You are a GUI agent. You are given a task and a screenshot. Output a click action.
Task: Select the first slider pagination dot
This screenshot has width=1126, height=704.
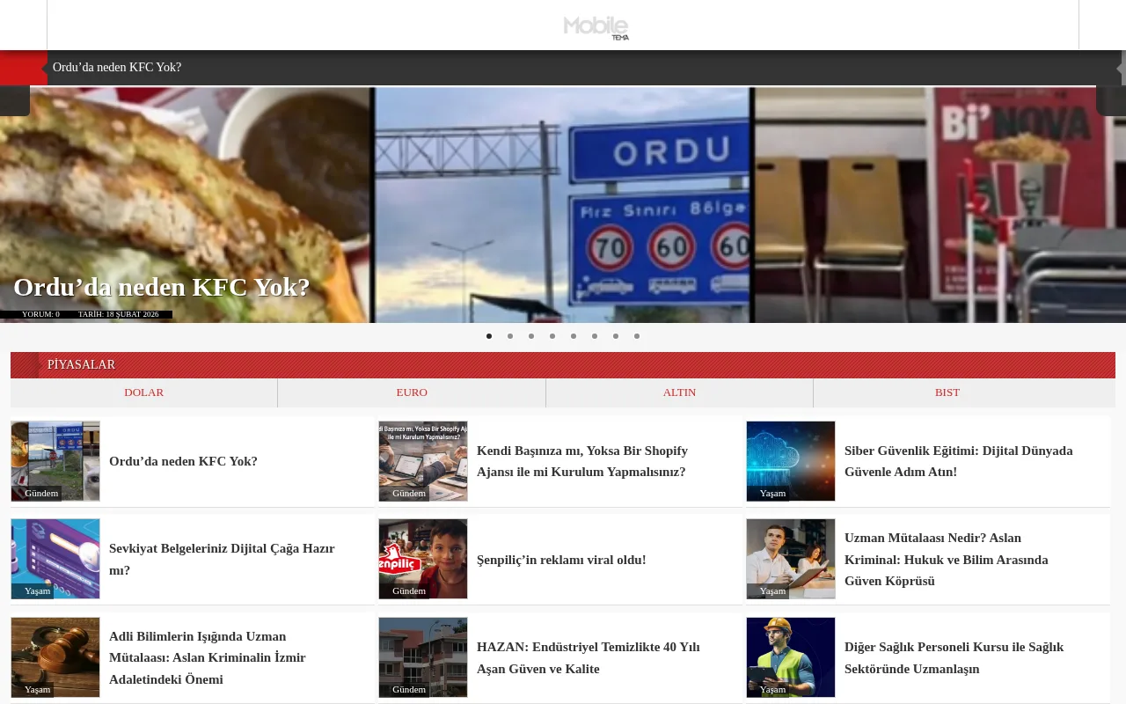(489, 336)
